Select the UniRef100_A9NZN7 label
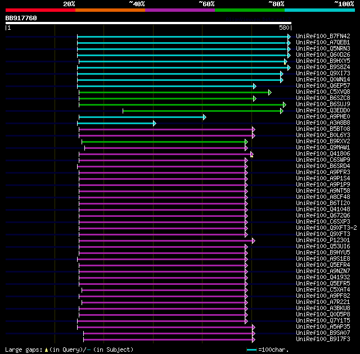360x354 pixels. [323, 271]
